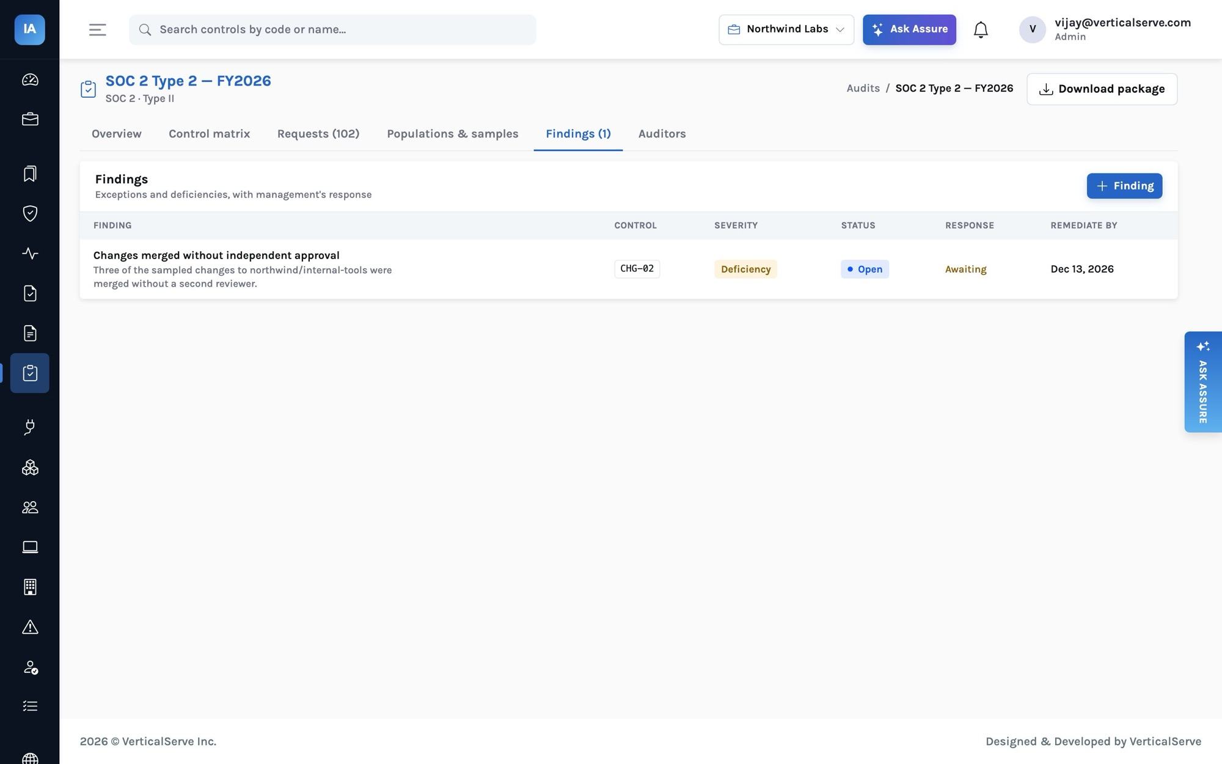Focus the Search controls input field
This screenshot has width=1222, height=764.
[332, 29]
